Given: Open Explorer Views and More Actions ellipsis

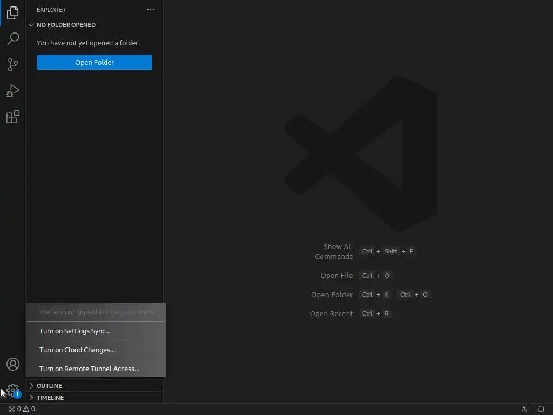Looking at the screenshot, I should pos(151,10).
